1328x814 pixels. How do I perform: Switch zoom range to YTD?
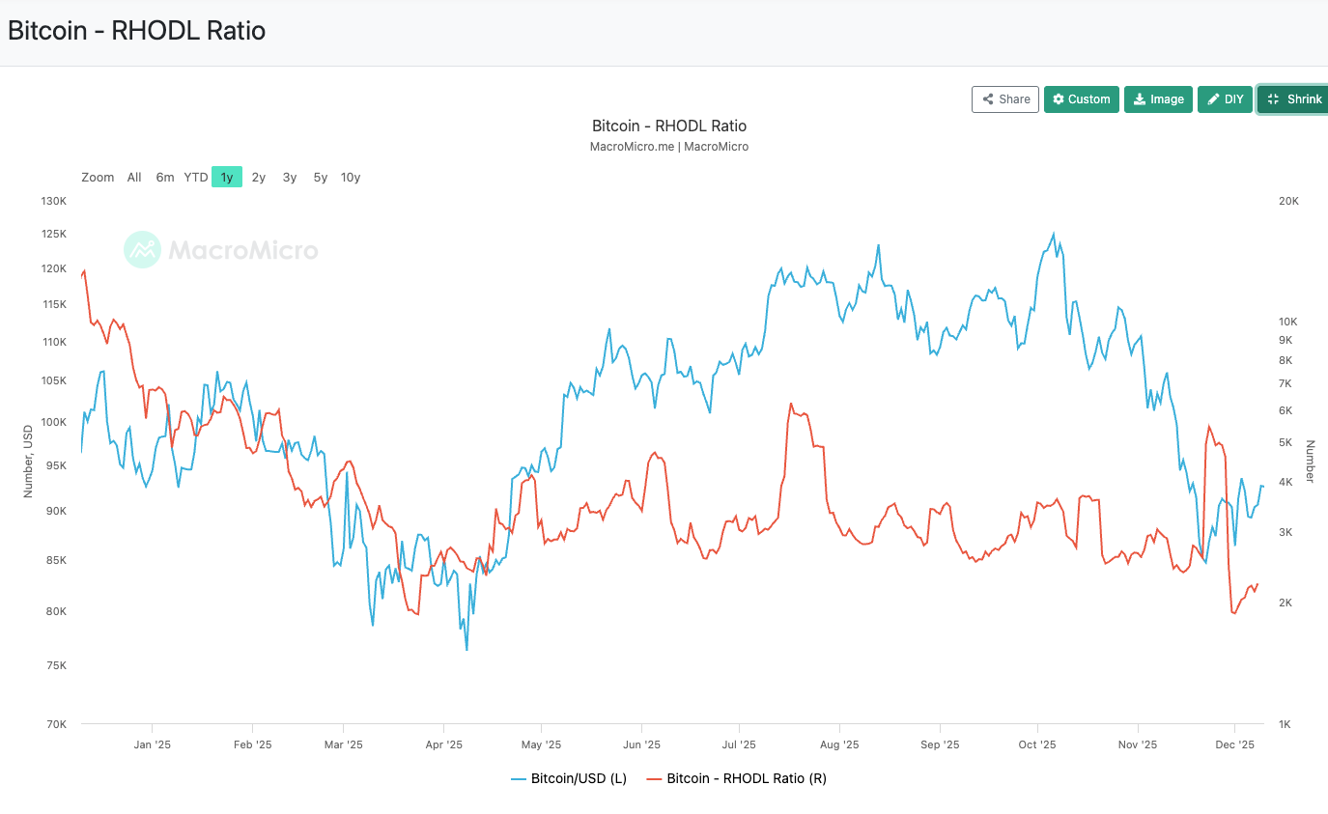click(196, 178)
